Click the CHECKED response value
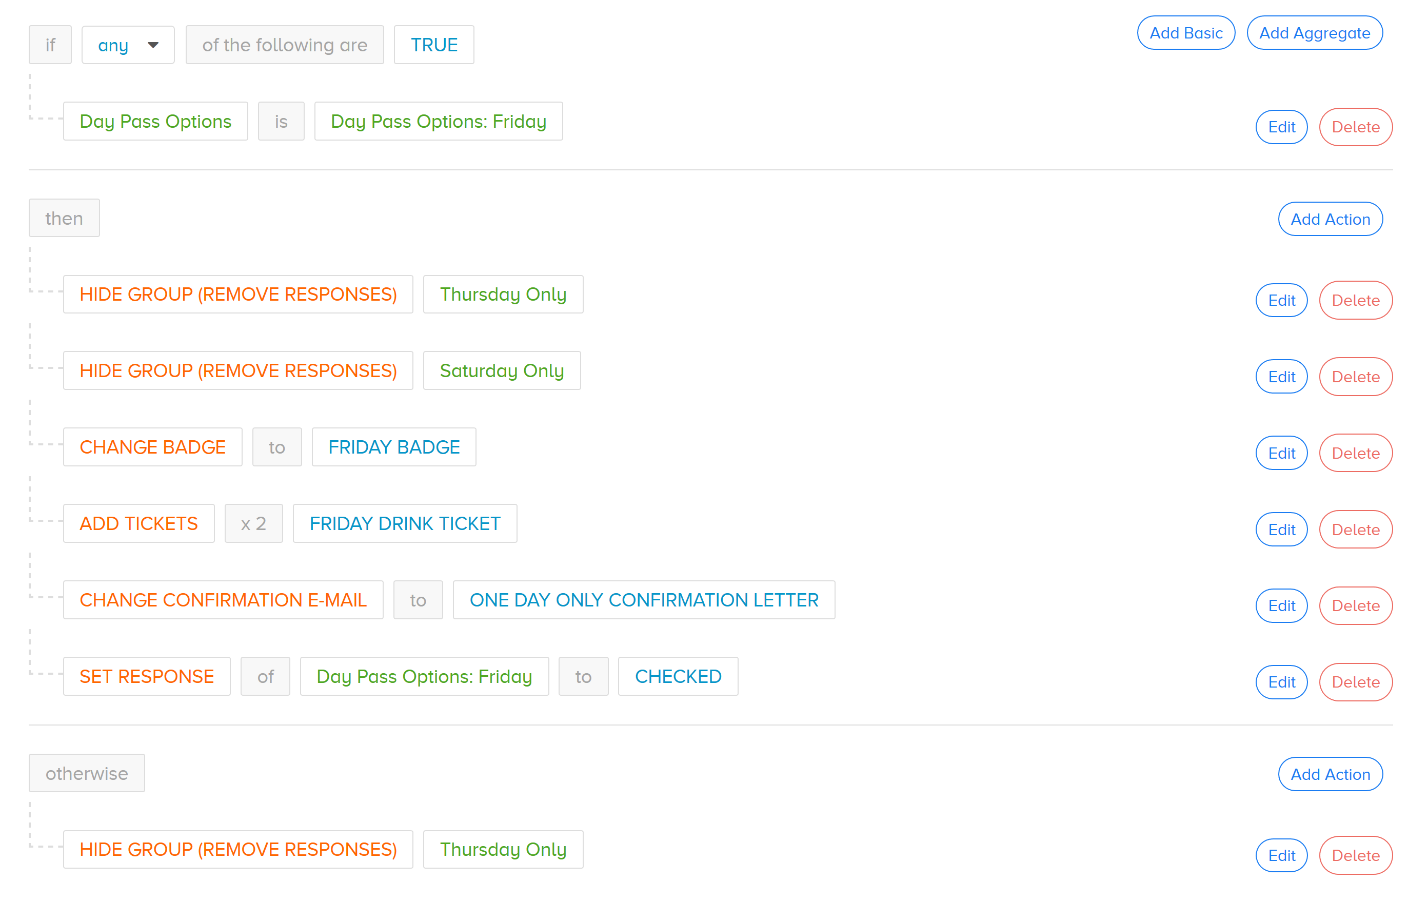 click(677, 677)
